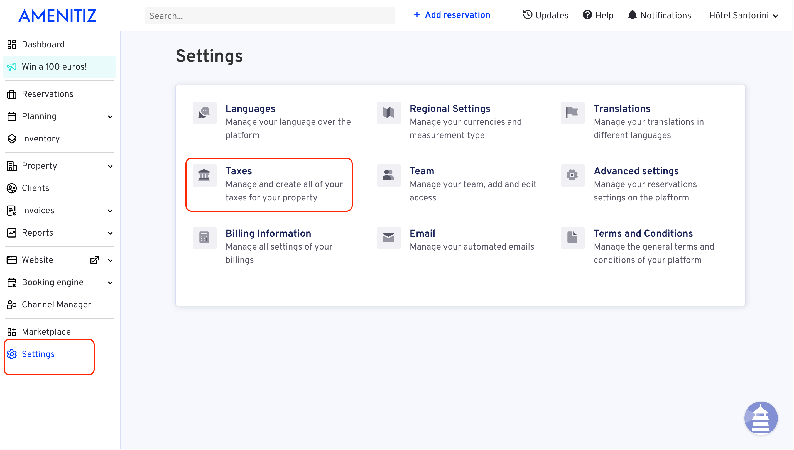The height and width of the screenshot is (450, 794).
Task: Open the Terms and Conditions link
Action: click(x=643, y=234)
